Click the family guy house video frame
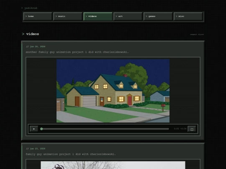 pyautogui.click(x=113, y=91)
